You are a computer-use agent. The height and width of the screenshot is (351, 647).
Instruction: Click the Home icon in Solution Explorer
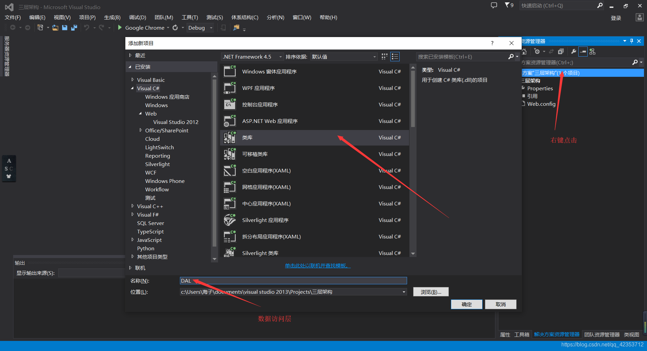tap(524, 52)
